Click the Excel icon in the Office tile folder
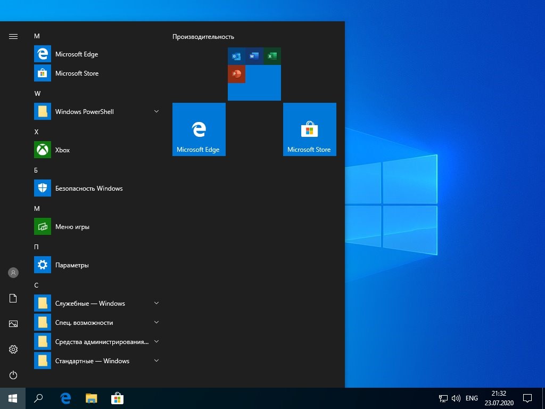This screenshot has height=409, width=545. click(x=272, y=56)
